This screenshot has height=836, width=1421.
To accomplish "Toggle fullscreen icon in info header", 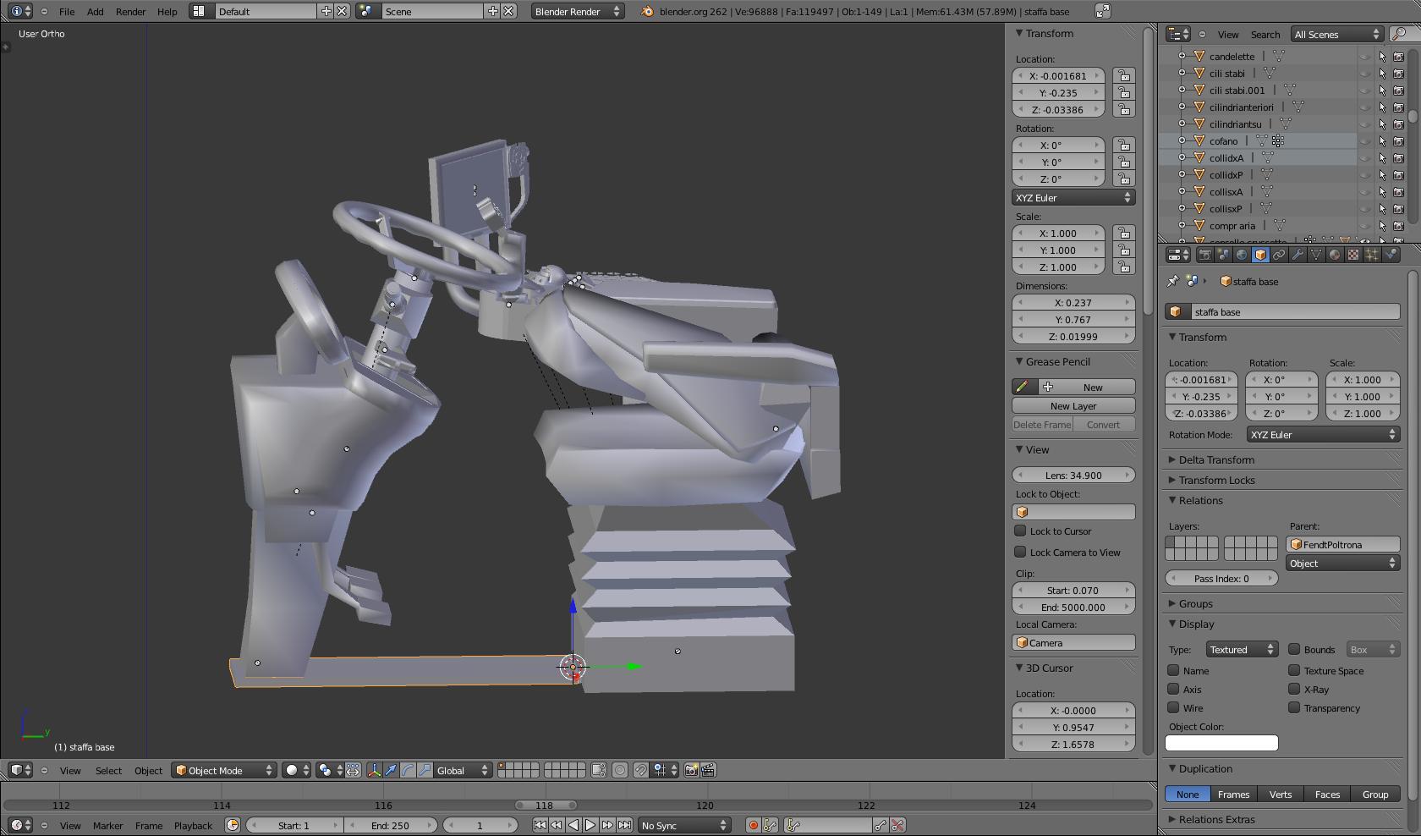I will (x=1103, y=11).
